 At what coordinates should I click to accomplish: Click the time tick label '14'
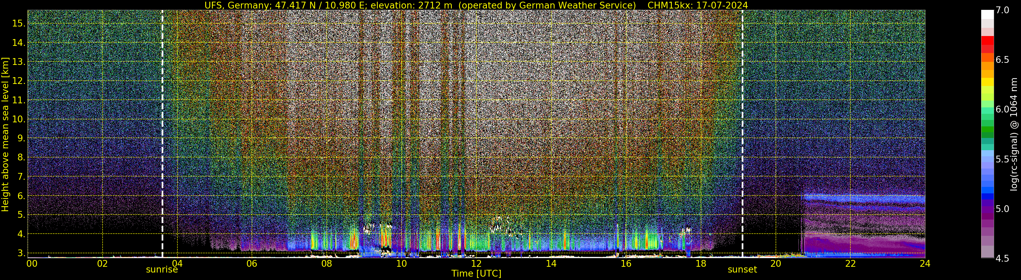tap(551, 263)
